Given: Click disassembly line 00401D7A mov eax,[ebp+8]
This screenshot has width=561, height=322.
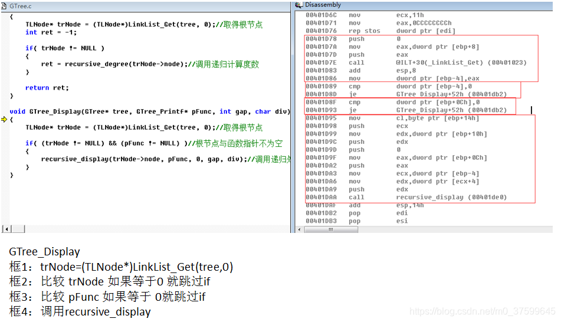Looking at the screenshot, I should pyautogui.click(x=392, y=47).
